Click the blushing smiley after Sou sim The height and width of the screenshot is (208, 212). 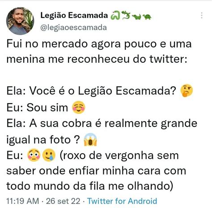79,107
